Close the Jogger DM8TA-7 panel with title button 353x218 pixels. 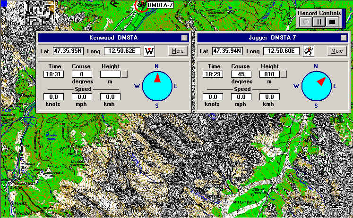344,38
